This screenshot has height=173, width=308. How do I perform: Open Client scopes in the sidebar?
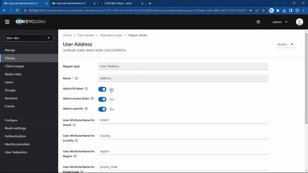point(29,66)
